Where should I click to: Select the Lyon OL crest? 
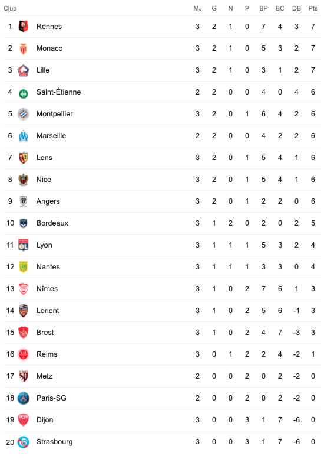[x=24, y=245]
